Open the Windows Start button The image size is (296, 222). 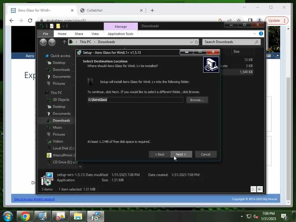pos(8,216)
